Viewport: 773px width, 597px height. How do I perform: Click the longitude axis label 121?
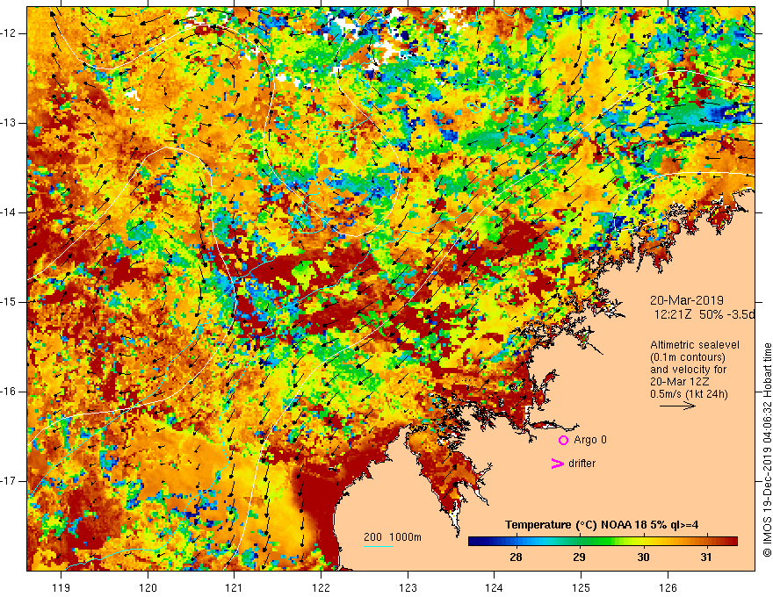[x=235, y=587]
